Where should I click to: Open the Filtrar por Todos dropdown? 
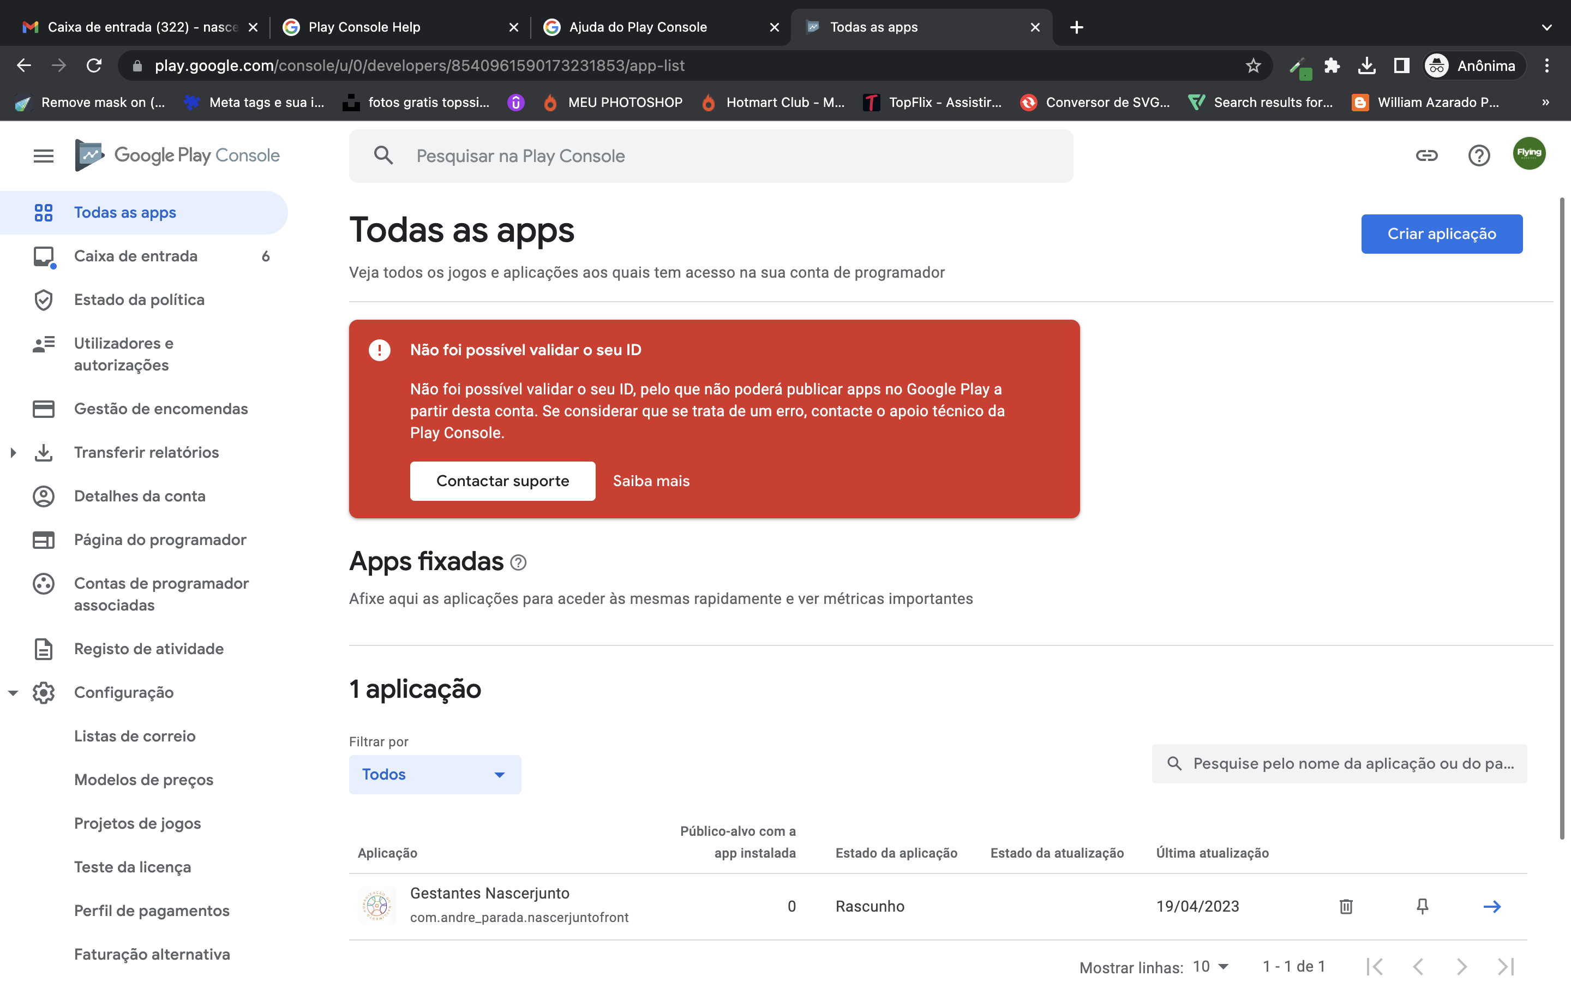click(x=435, y=774)
